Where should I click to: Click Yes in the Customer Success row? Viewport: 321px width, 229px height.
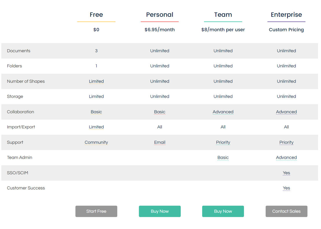pos(287,188)
